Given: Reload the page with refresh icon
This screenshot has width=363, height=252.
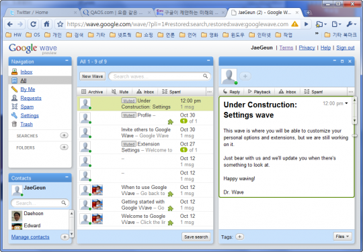Looking at the screenshot, I should (34, 24).
